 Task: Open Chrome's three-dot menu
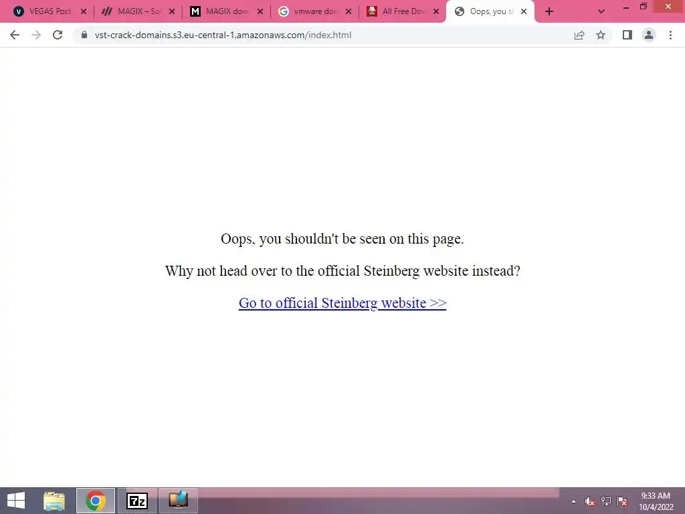670,35
